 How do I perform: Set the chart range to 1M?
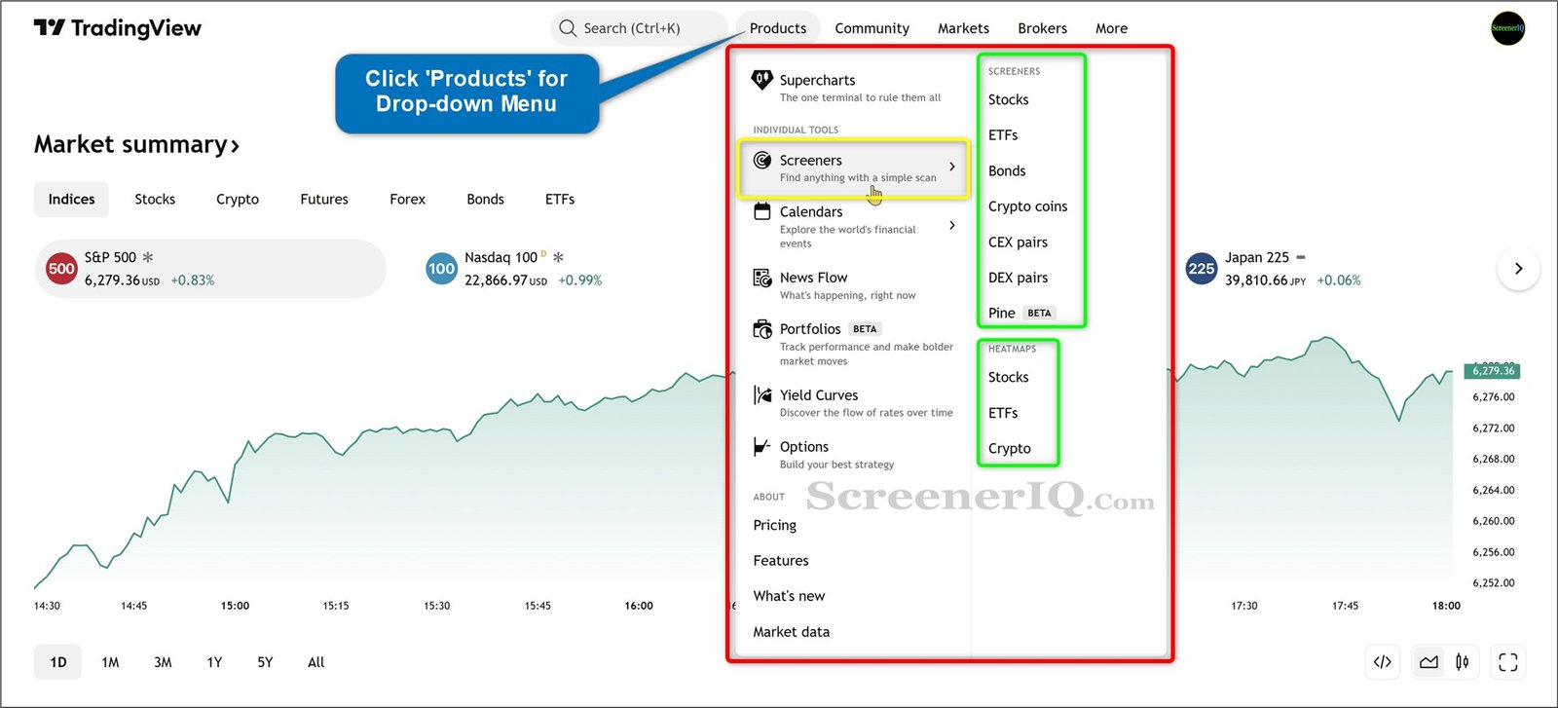pos(110,662)
